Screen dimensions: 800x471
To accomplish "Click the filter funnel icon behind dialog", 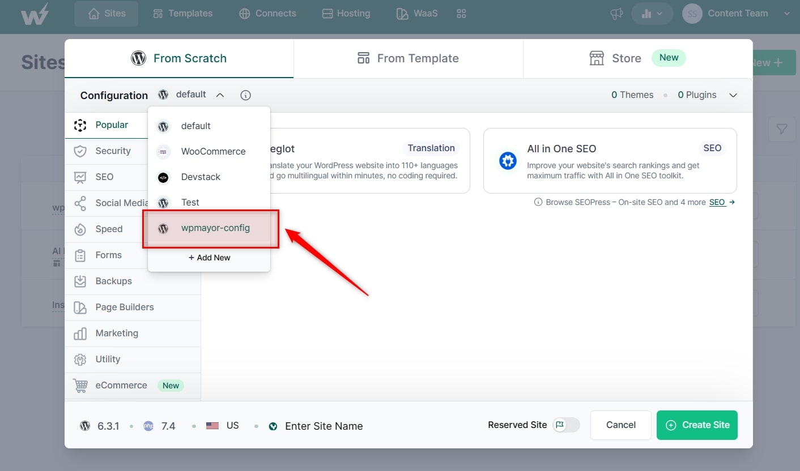I will coord(782,129).
